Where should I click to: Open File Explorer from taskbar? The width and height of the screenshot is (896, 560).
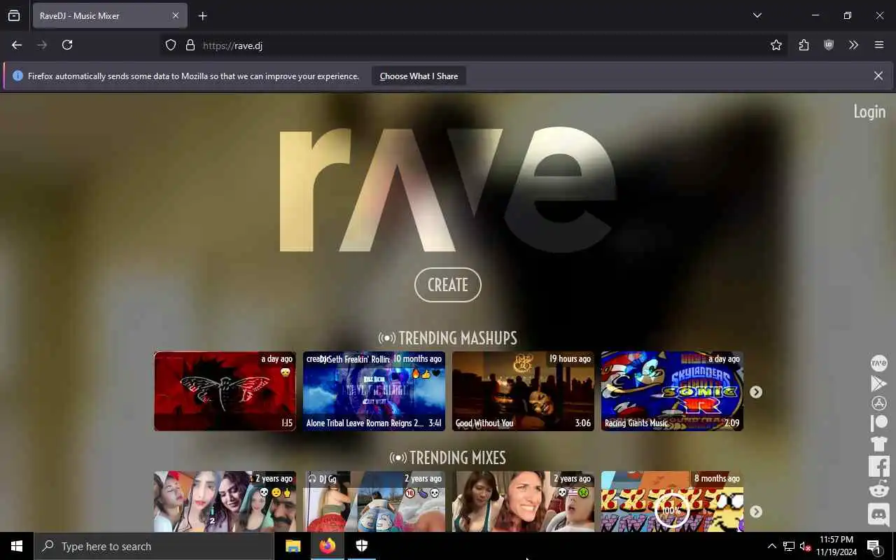[x=293, y=546]
